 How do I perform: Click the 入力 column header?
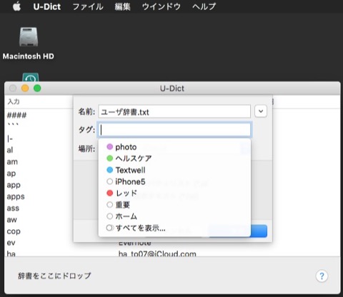click(x=14, y=102)
